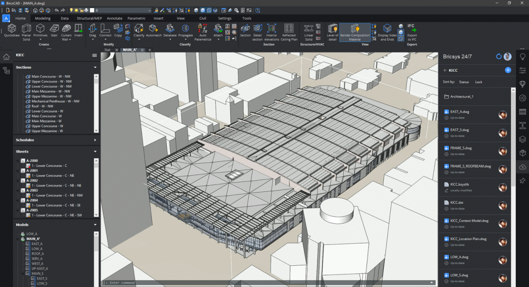
Task: Select the Linear Solid tool
Action: tap(309, 29)
